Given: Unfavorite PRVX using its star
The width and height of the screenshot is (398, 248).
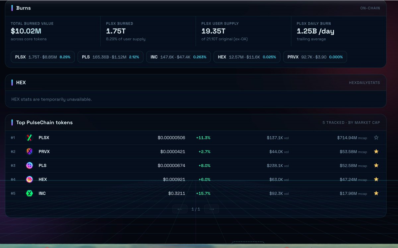Looking at the screenshot, I should pyautogui.click(x=376, y=151).
